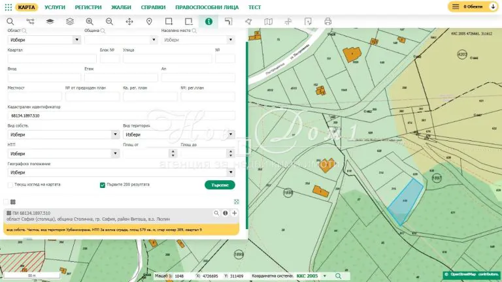This screenshot has height=282, width=502.
Task: Toggle the green info identify tool
Action: tap(209, 22)
